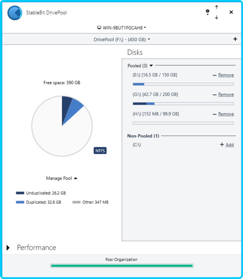Click the (H:\) [152 MB / 99.9 GB] label
Screen dimensions: 243x279
pyautogui.click(x=156, y=114)
